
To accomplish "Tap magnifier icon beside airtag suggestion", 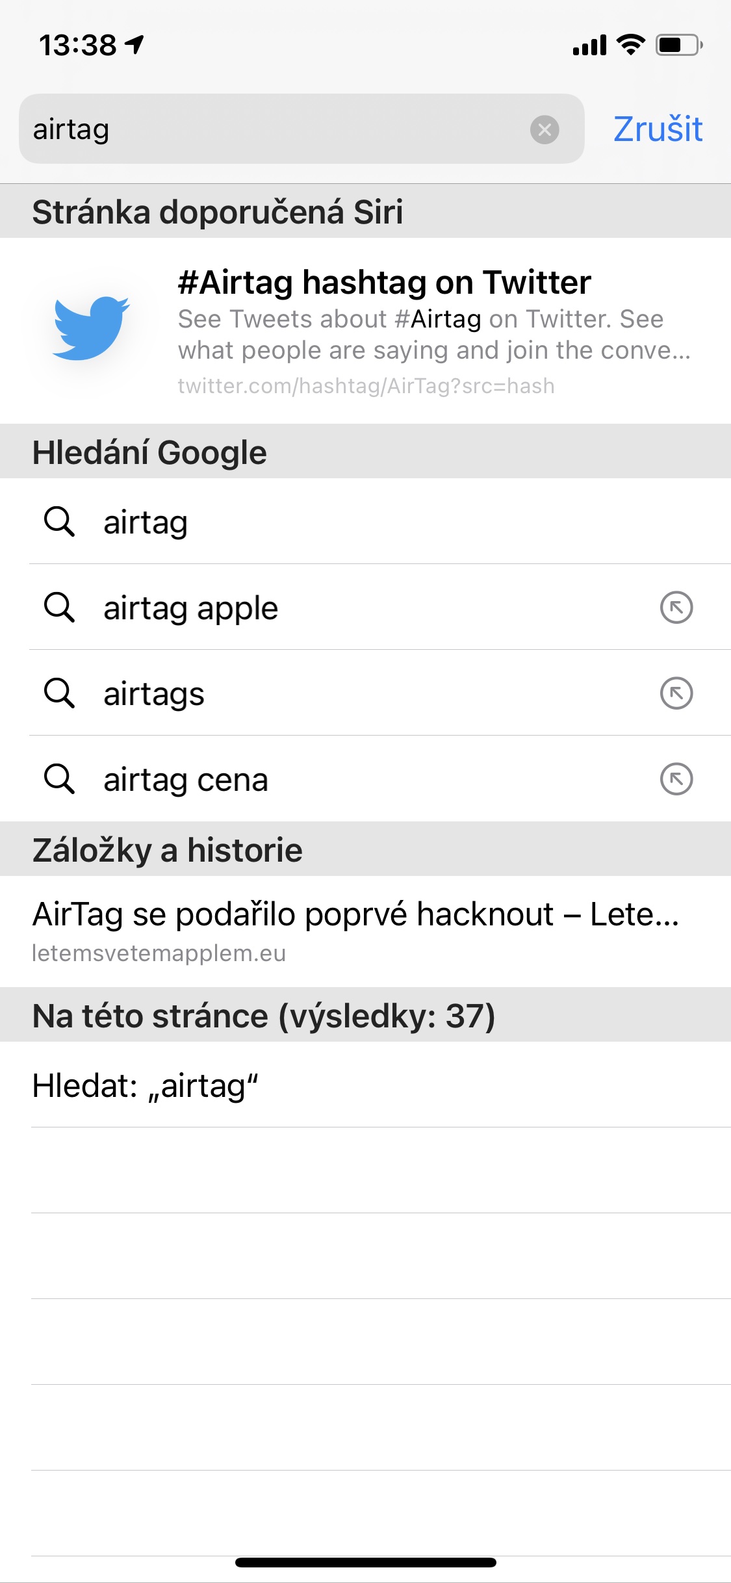I will [59, 522].
